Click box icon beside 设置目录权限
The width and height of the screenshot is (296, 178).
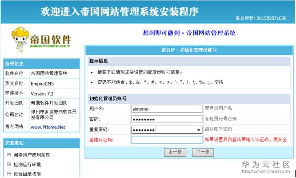pyautogui.click(x=9, y=174)
